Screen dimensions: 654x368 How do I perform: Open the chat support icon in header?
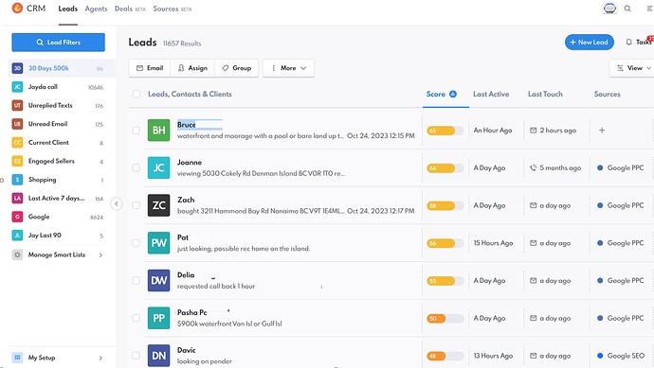click(609, 9)
